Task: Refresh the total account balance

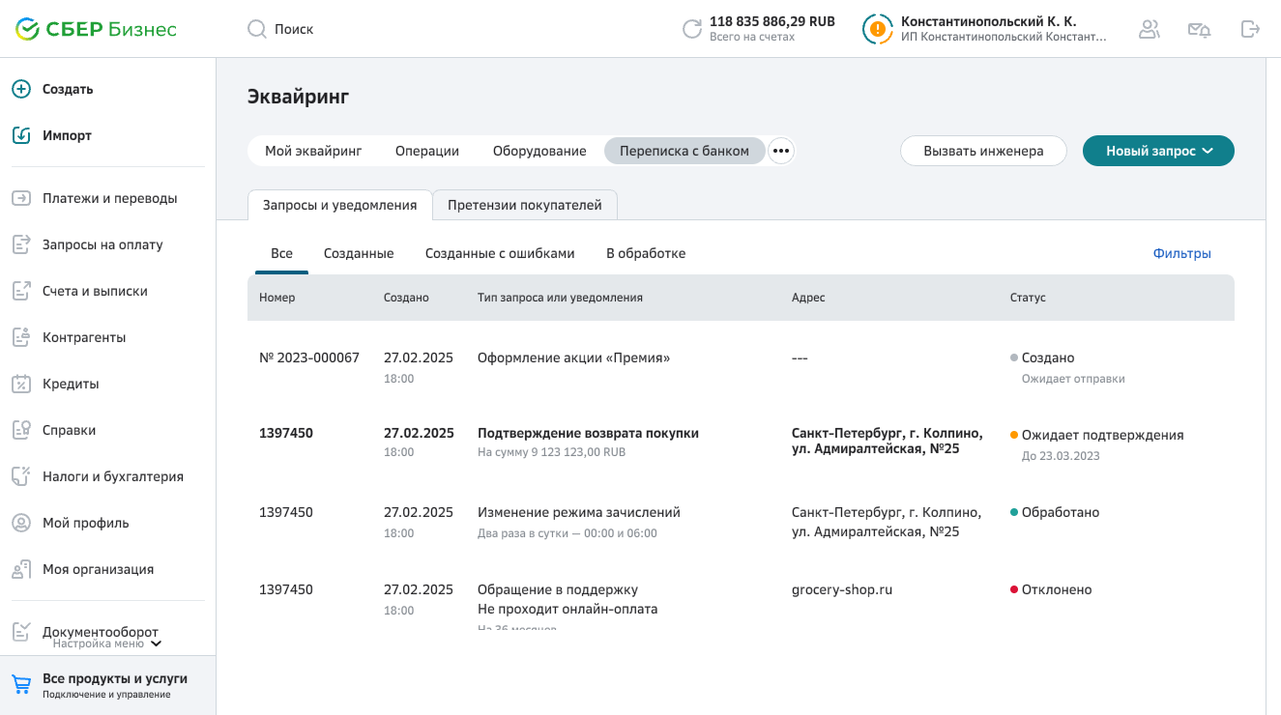Action: pos(692,29)
